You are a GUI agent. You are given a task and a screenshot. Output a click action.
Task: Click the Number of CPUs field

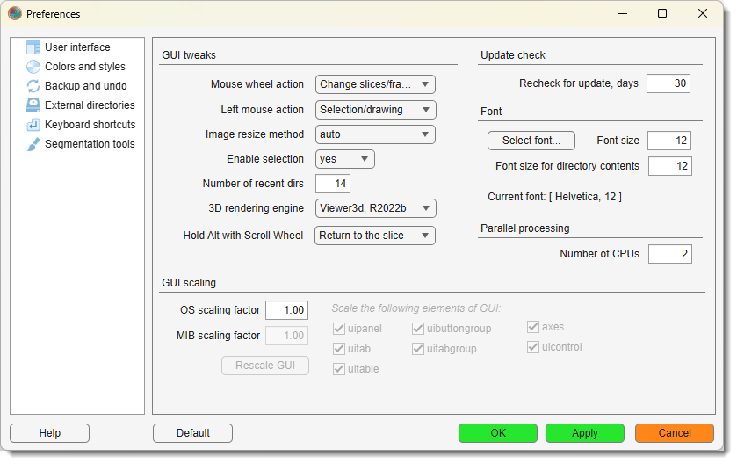(x=670, y=254)
